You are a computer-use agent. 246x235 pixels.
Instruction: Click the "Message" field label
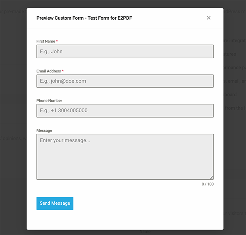pyautogui.click(x=44, y=131)
